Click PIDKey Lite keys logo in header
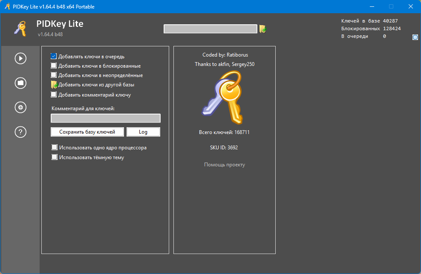Viewport: 421px width, 274px height. pyautogui.click(x=20, y=29)
